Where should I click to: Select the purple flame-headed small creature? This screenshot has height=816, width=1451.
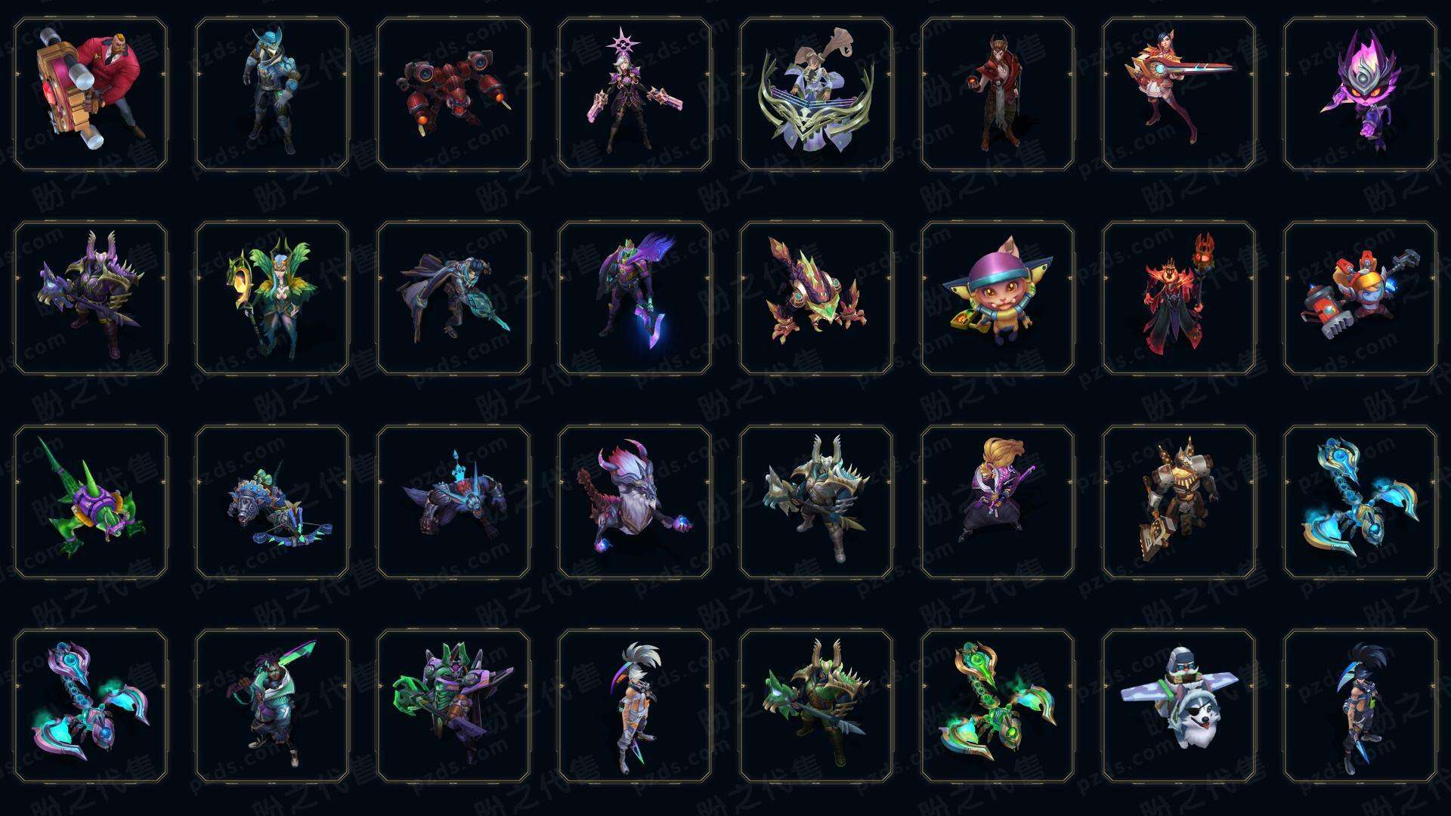pos(1360,94)
